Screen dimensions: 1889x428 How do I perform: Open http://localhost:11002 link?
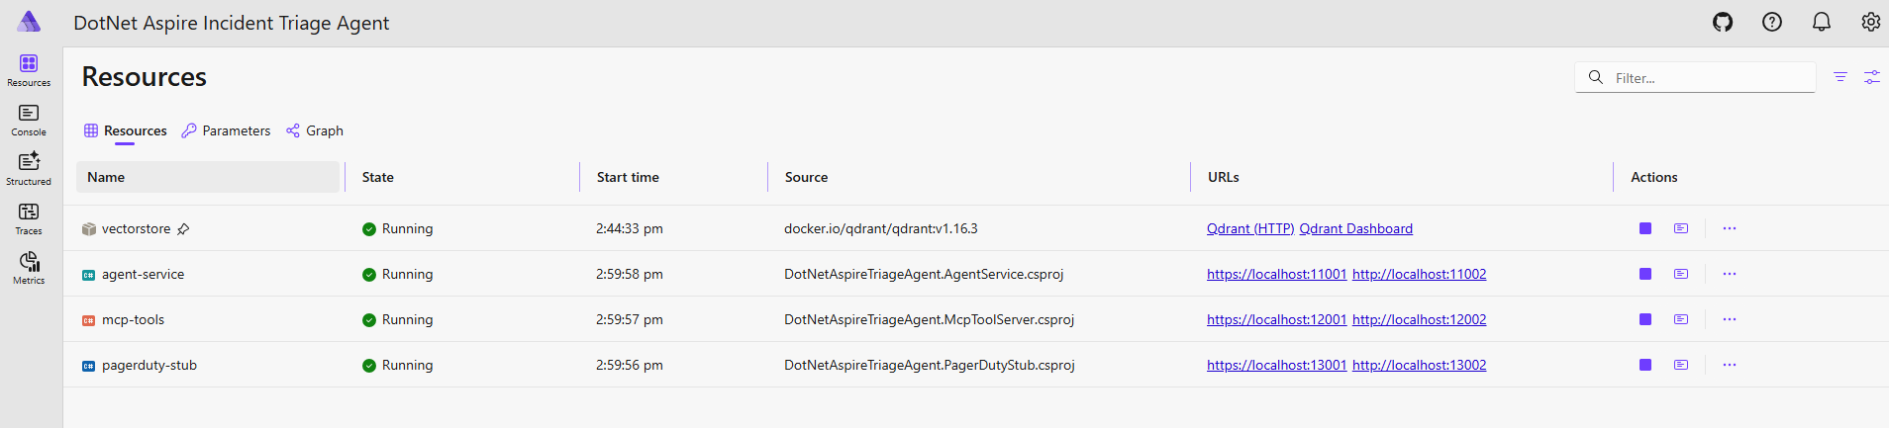1419,274
